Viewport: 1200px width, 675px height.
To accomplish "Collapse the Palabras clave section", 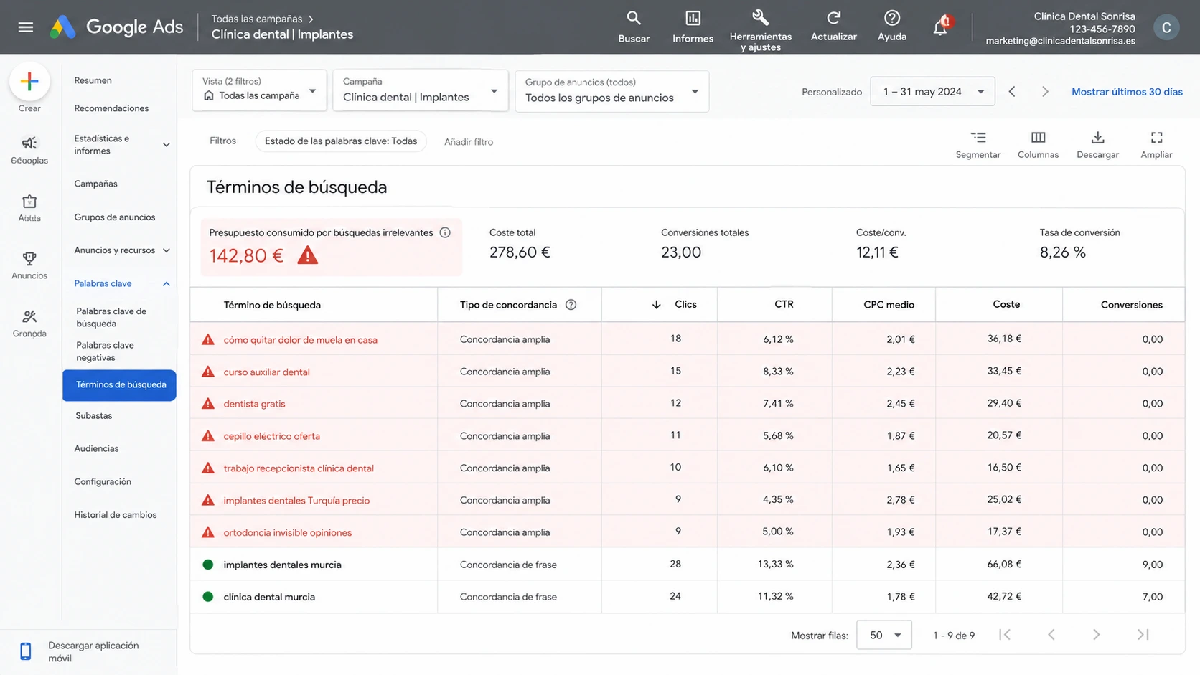I will click(x=166, y=284).
